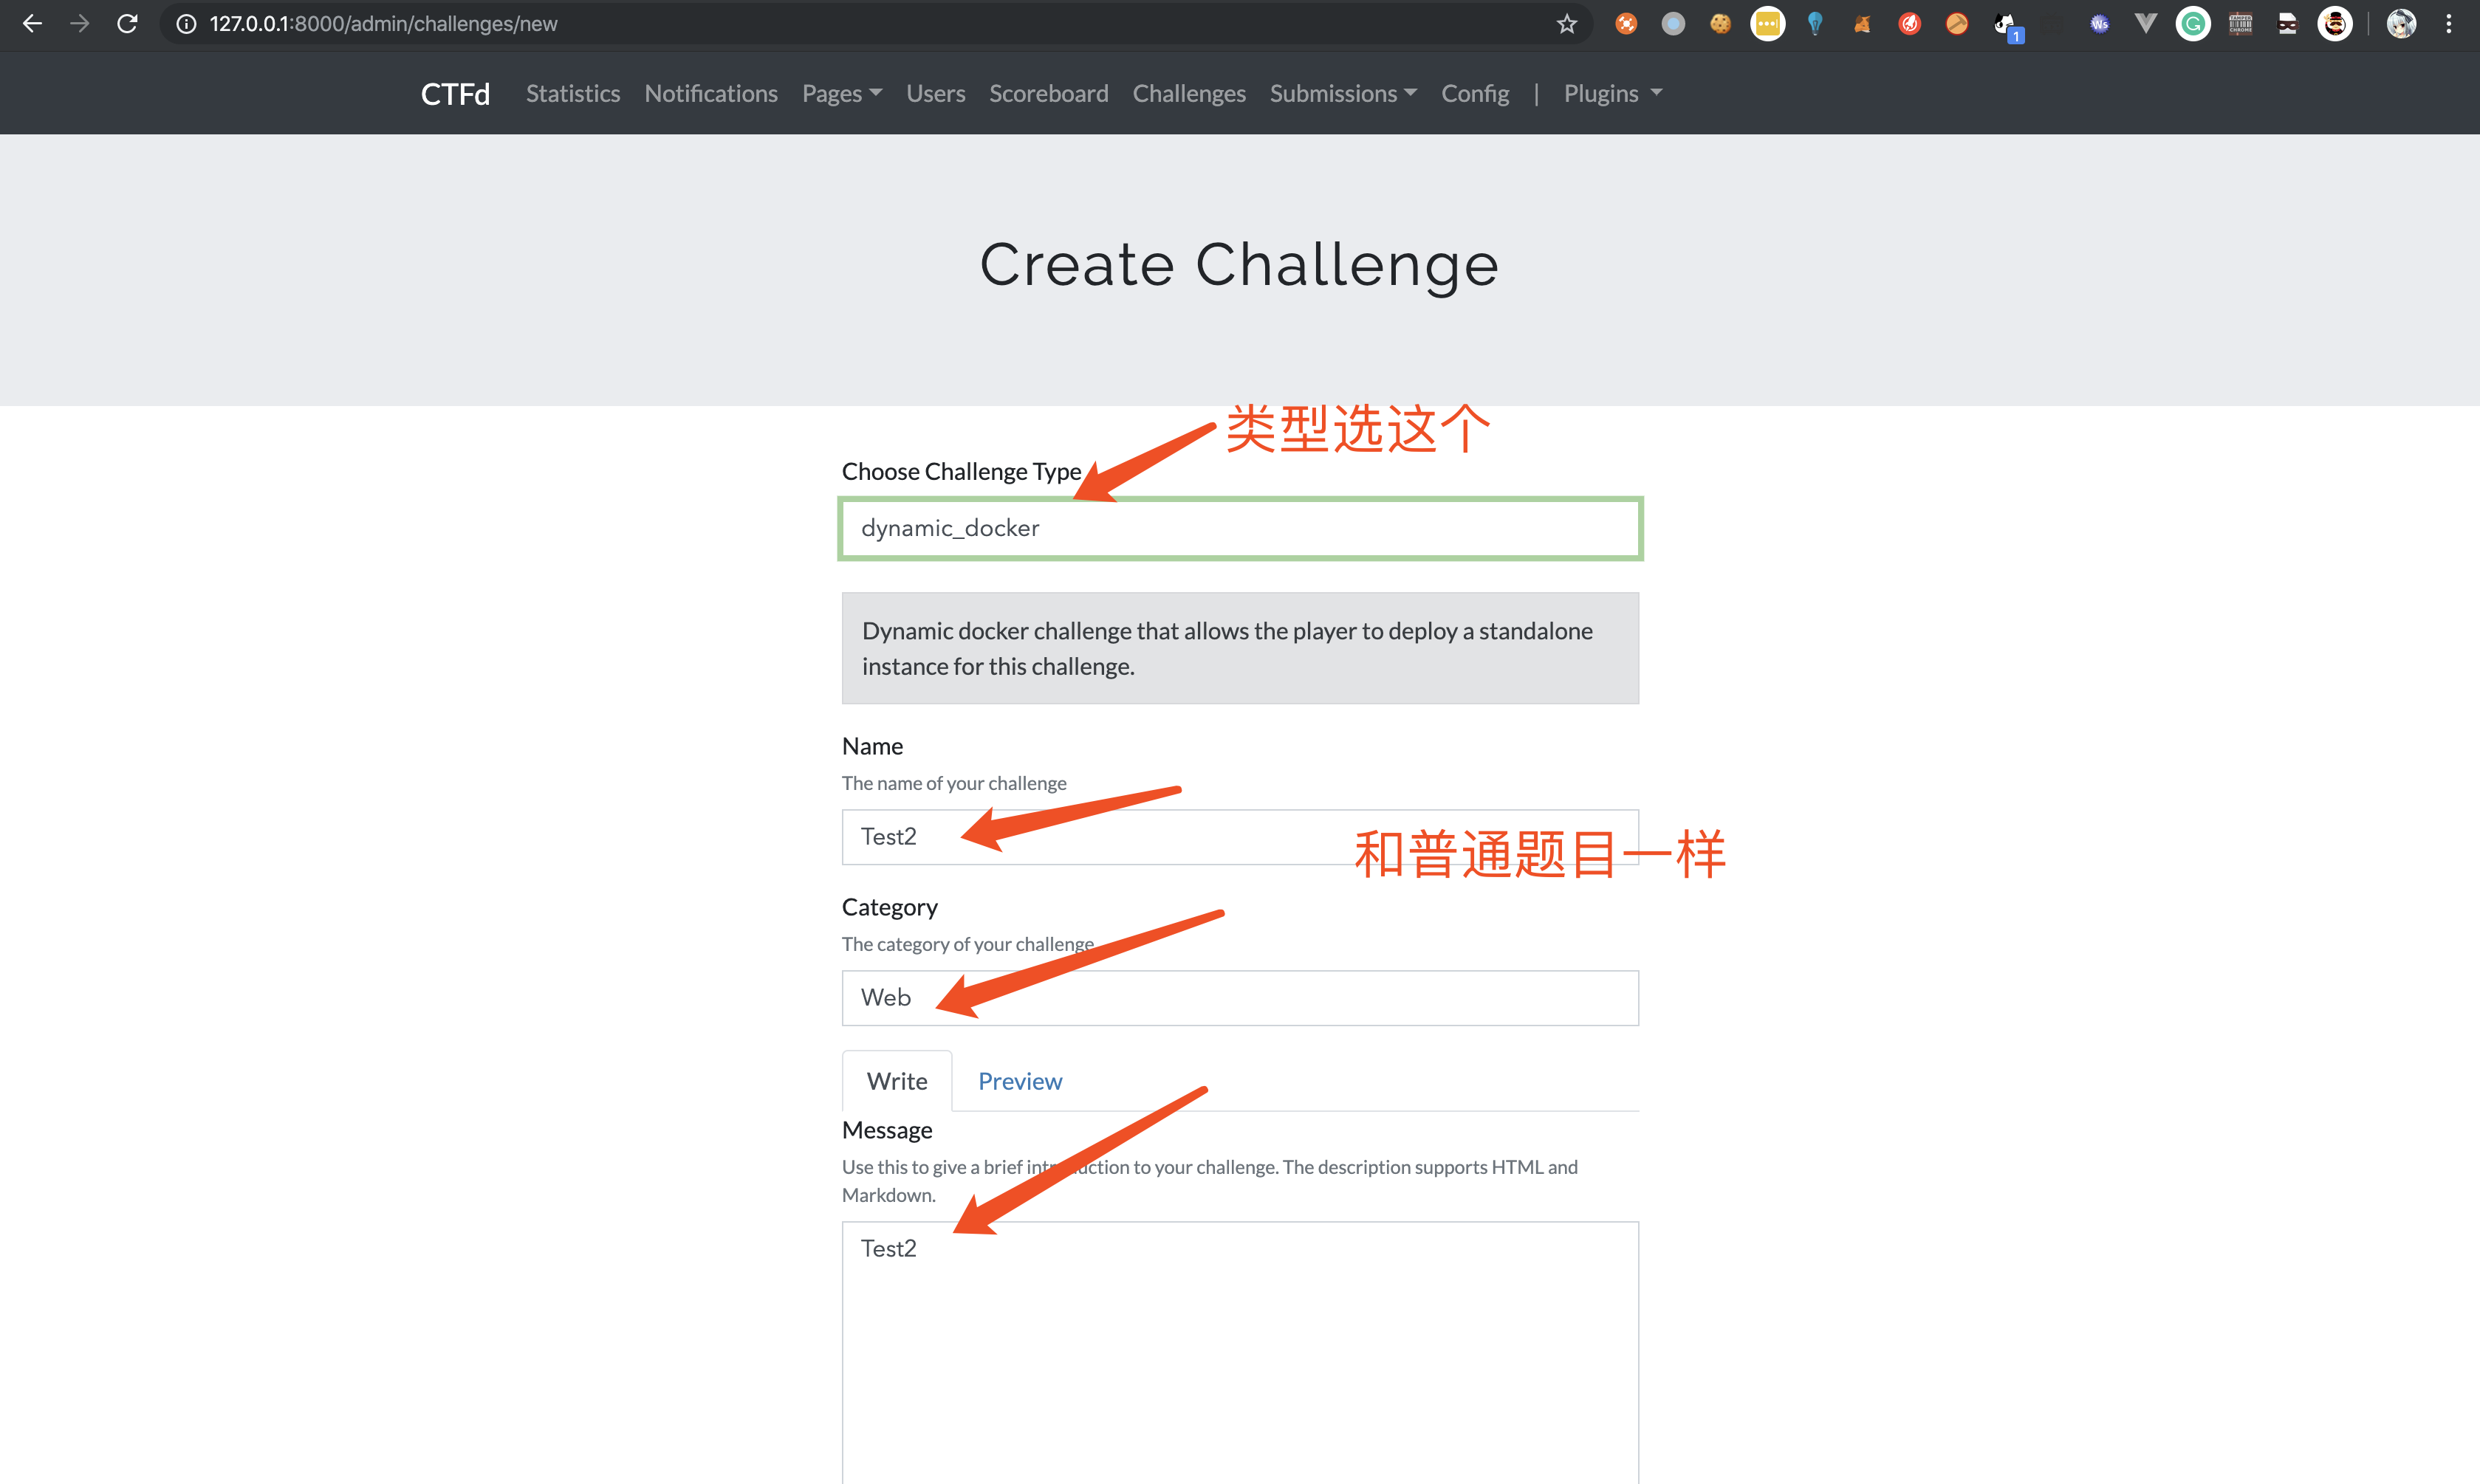
Task: Click the Category input field
Action: (1240, 998)
